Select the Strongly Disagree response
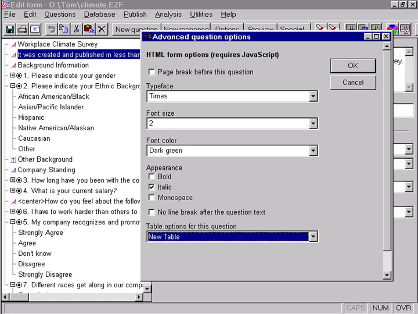This screenshot has height=314, width=418. point(45,274)
